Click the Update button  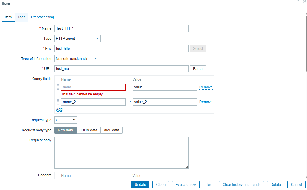[140, 185]
